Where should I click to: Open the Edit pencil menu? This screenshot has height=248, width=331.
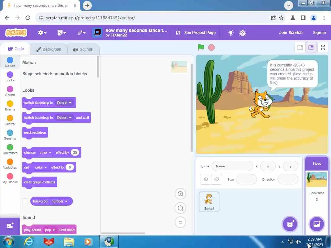click(x=81, y=33)
